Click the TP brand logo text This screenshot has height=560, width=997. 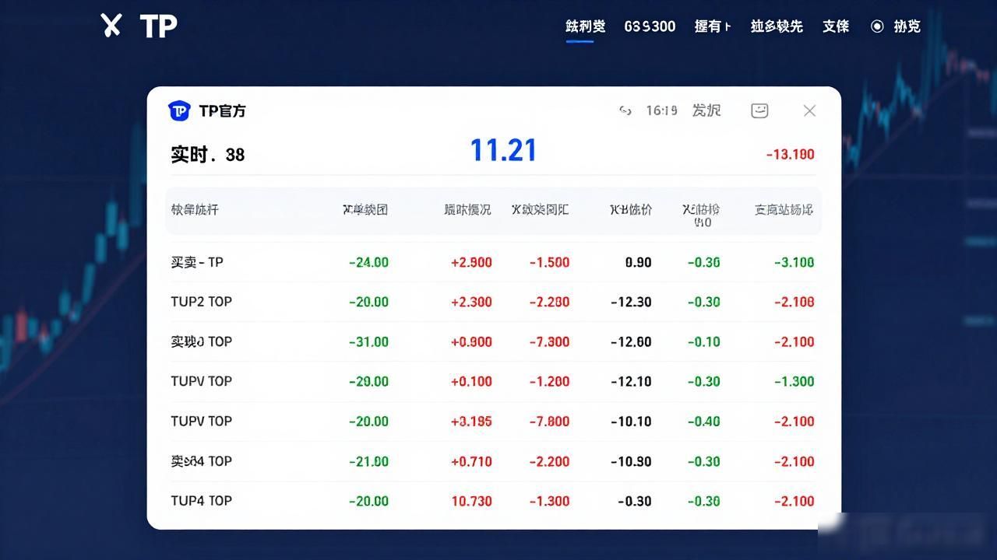pyautogui.click(x=159, y=26)
